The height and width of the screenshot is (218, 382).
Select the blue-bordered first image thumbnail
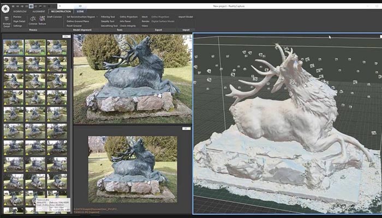(x=14, y=47)
